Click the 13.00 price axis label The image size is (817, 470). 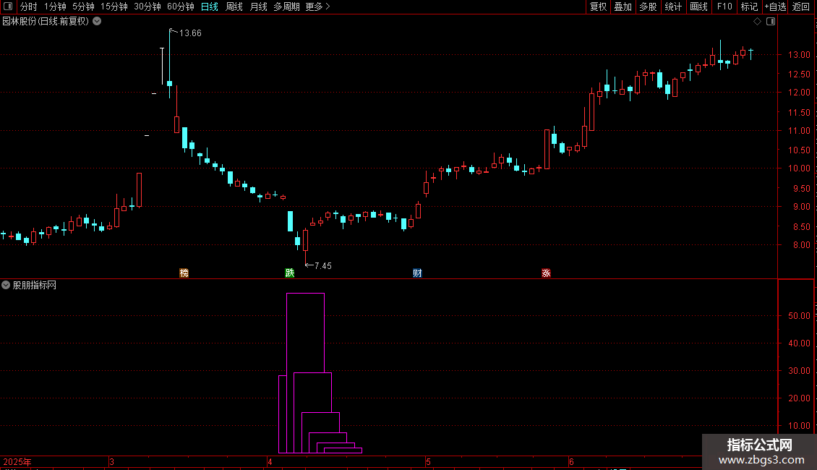click(799, 55)
